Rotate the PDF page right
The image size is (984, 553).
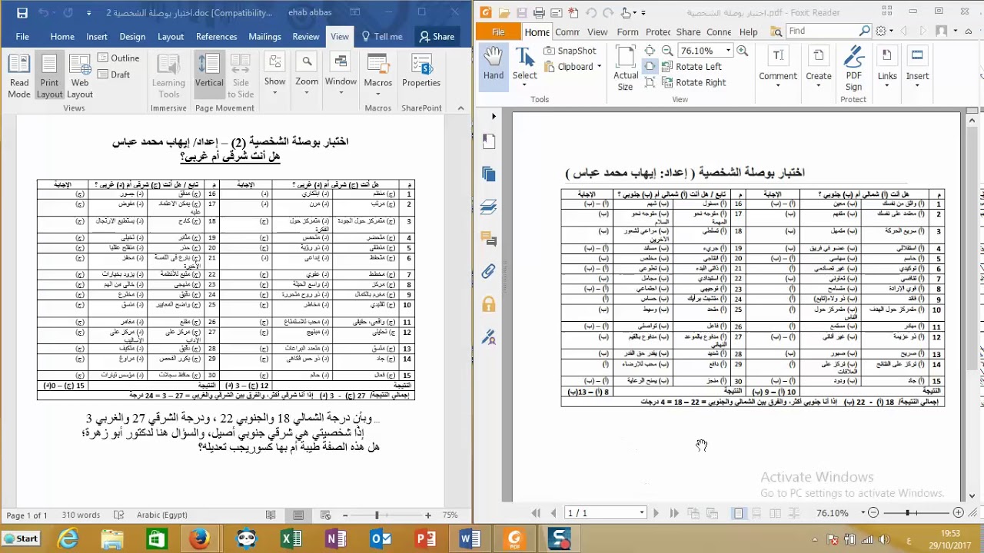coord(693,83)
